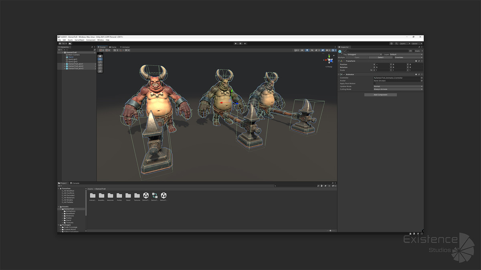Viewport: 481px width, 270px height.
Task: Enable the Static checkbox in the Inspector
Action: point(413,51)
